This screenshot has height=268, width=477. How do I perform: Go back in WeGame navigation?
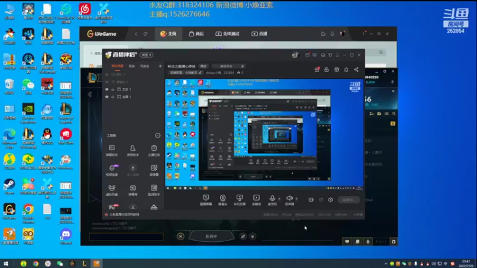point(136,34)
